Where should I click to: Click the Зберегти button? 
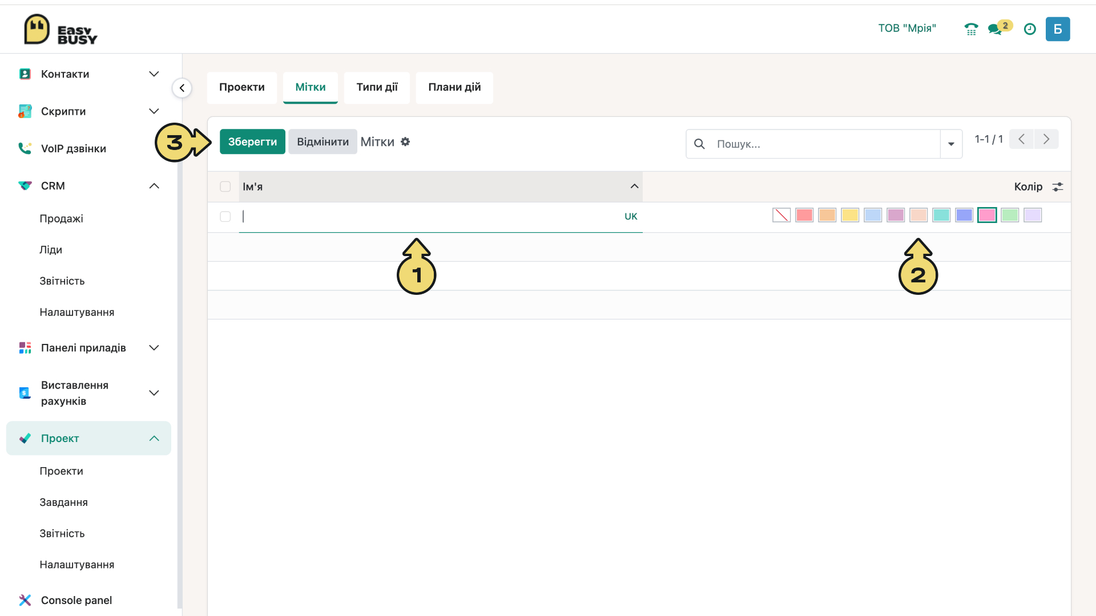(x=252, y=141)
